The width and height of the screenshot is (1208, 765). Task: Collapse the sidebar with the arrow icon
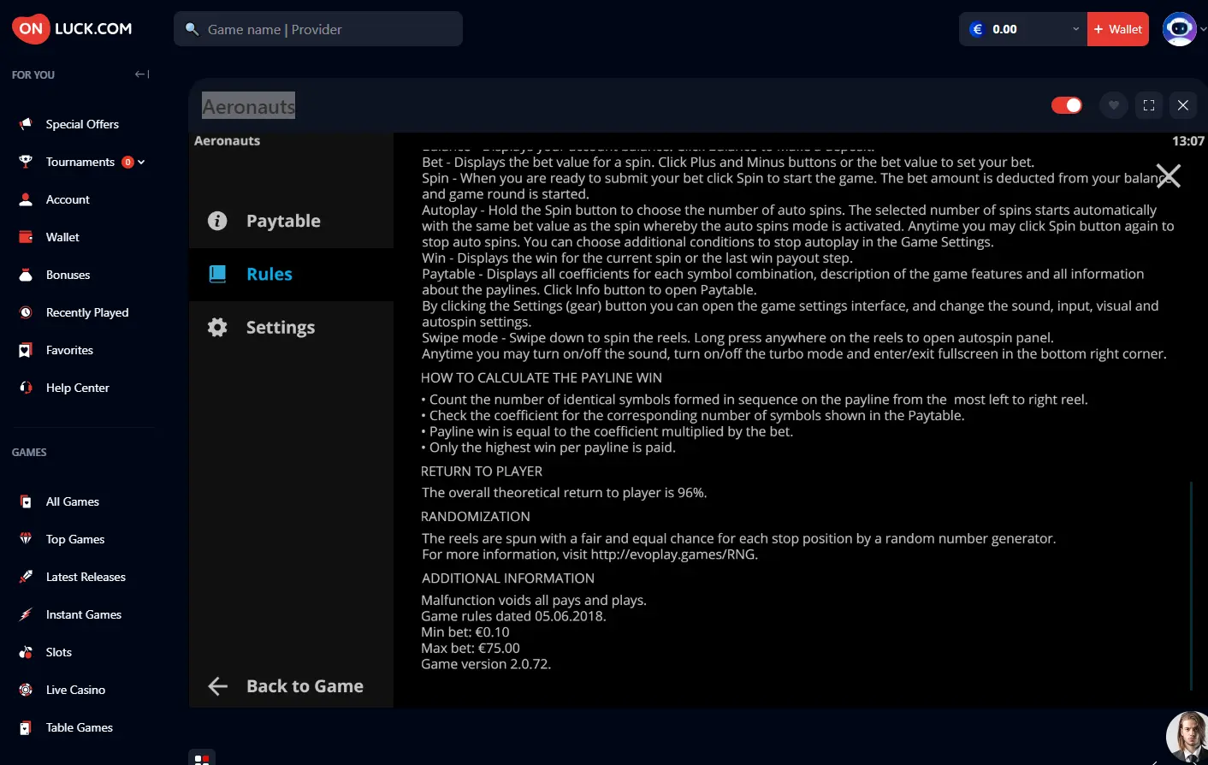click(x=142, y=74)
